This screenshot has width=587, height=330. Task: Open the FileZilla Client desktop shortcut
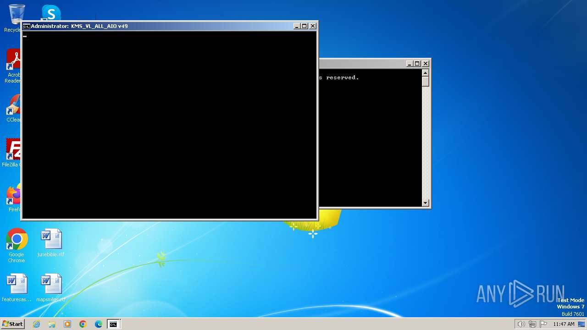13,153
